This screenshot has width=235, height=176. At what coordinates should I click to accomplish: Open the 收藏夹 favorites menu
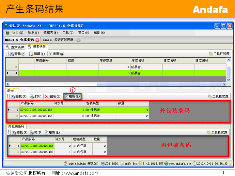(50, 33)
